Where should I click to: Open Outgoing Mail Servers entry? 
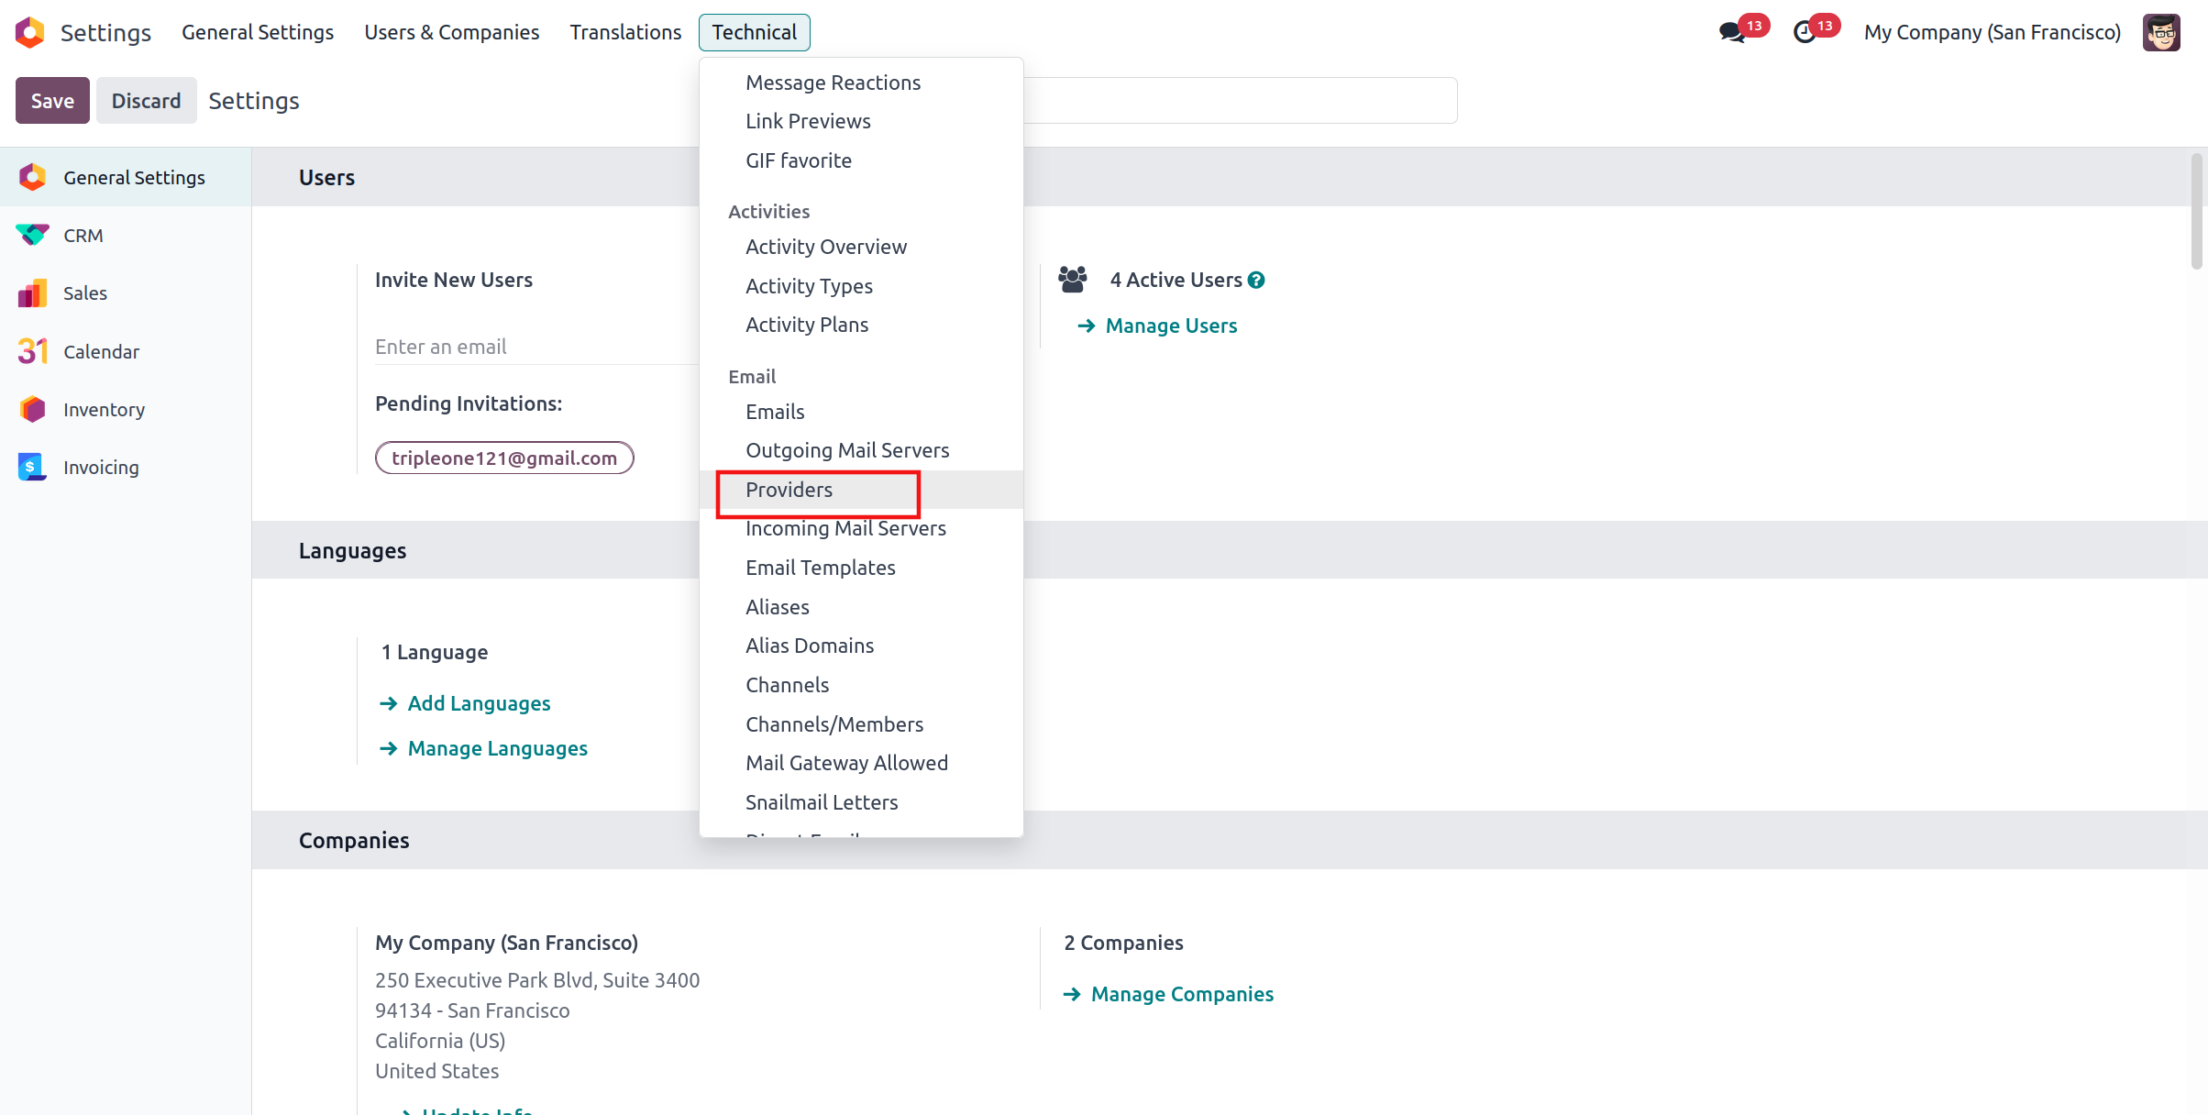[x=846, y=450]
